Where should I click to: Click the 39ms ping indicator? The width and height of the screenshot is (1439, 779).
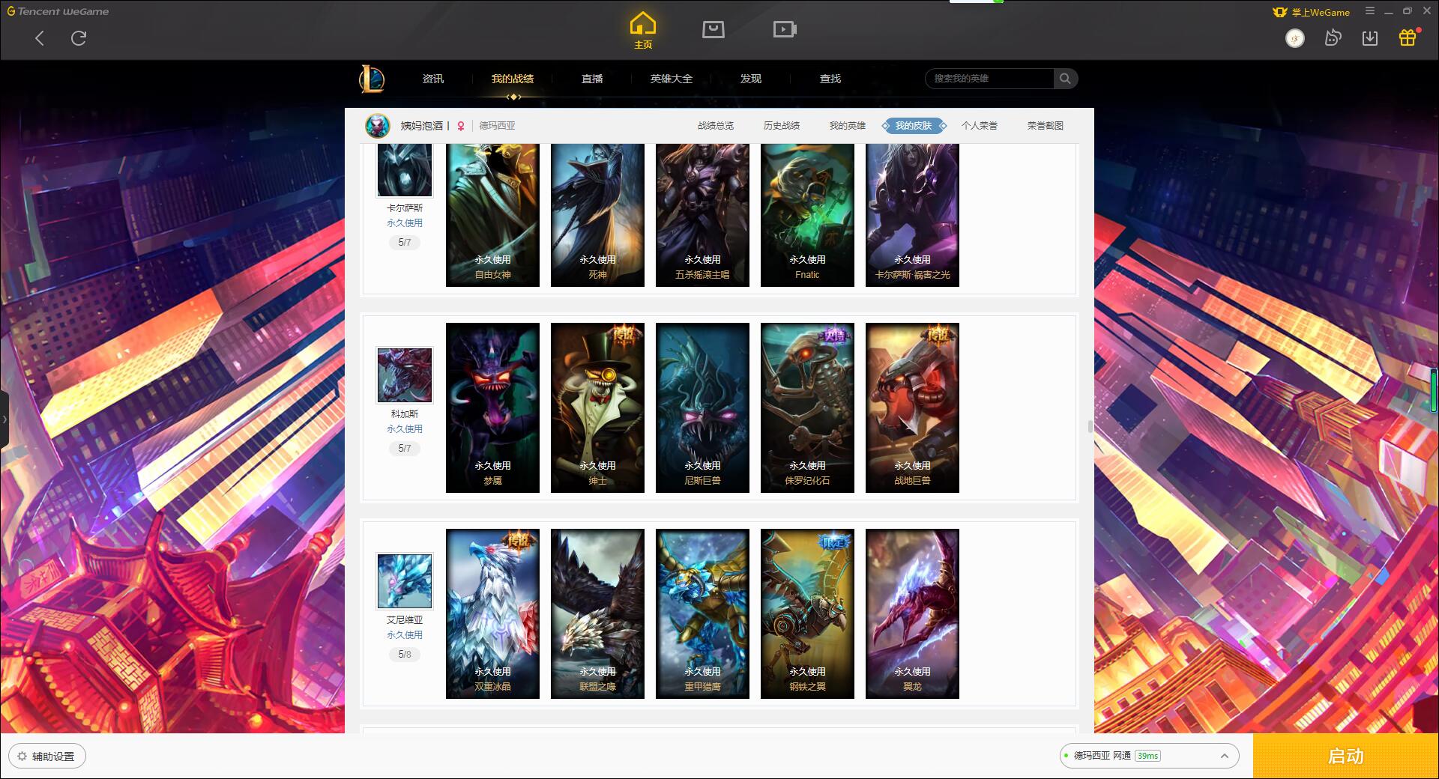pos(1147,756)
